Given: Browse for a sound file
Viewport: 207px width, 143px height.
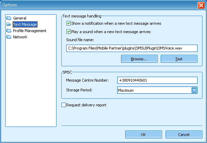Looking at the screenshot, I should pyautogui.click(x=139, y=59).
